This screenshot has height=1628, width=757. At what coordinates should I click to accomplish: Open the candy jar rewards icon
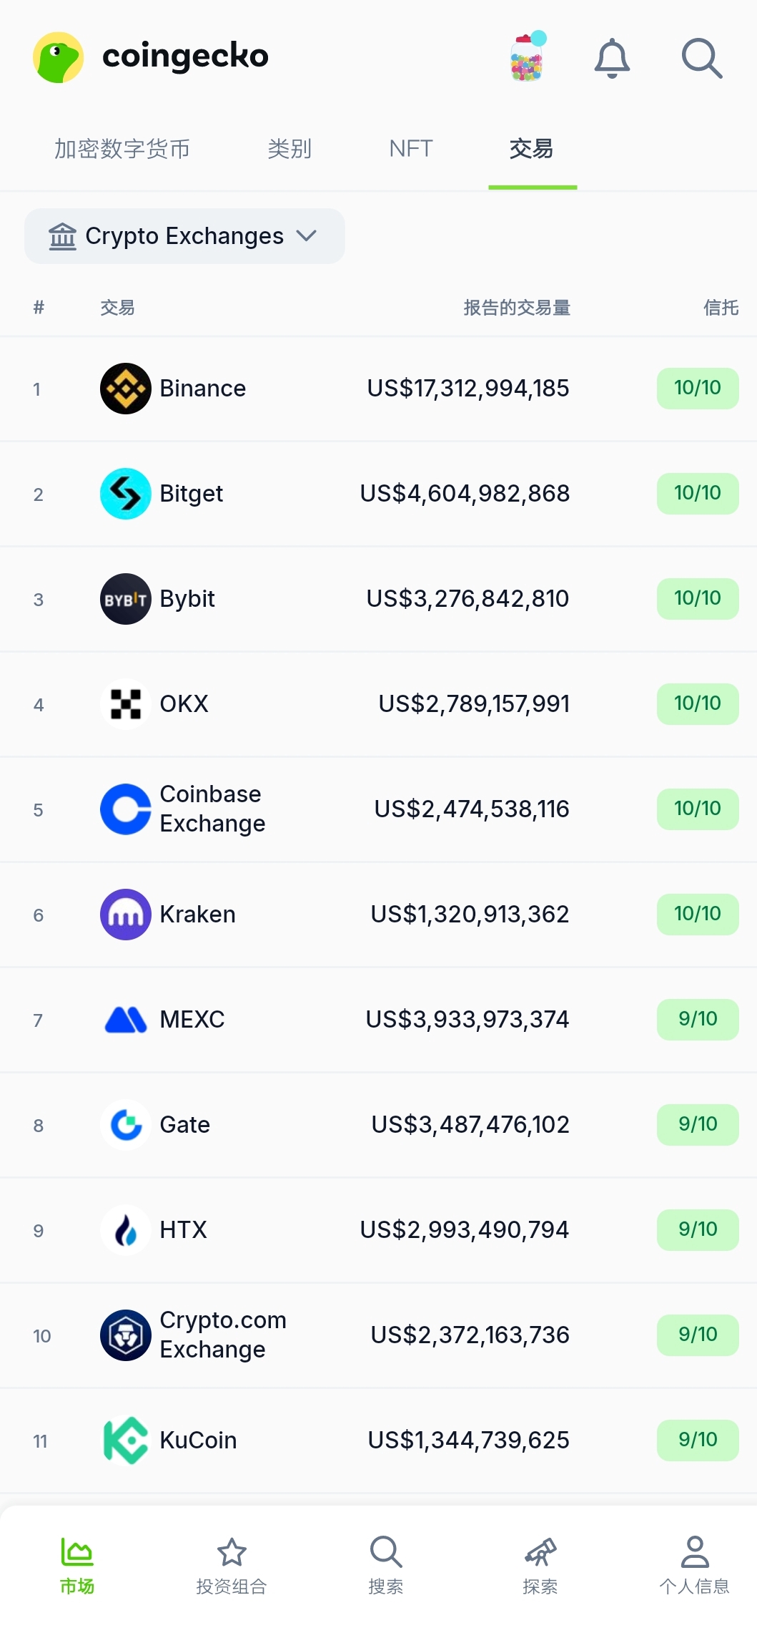[528, 57]
